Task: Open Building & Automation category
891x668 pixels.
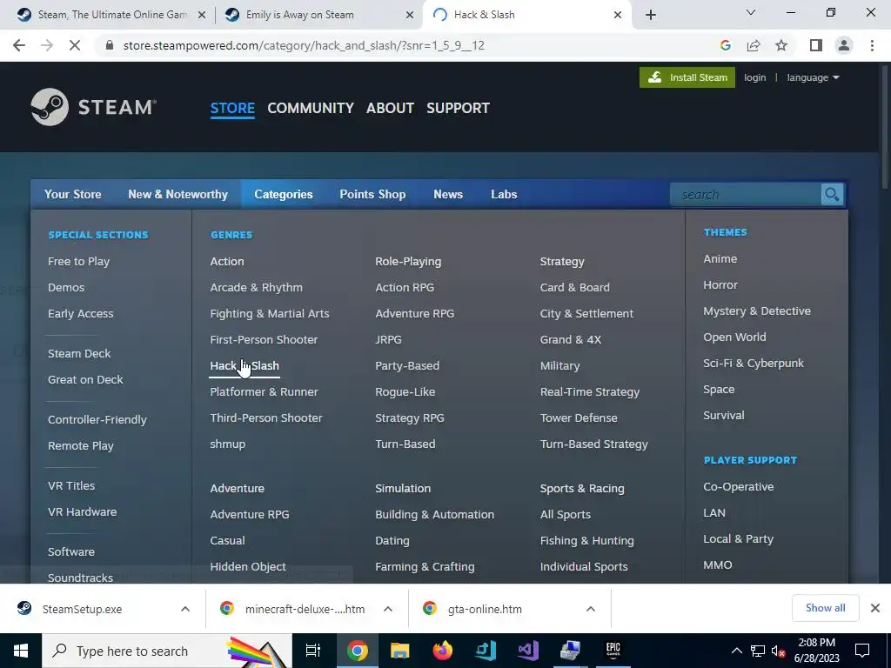Action: point(435,515)
